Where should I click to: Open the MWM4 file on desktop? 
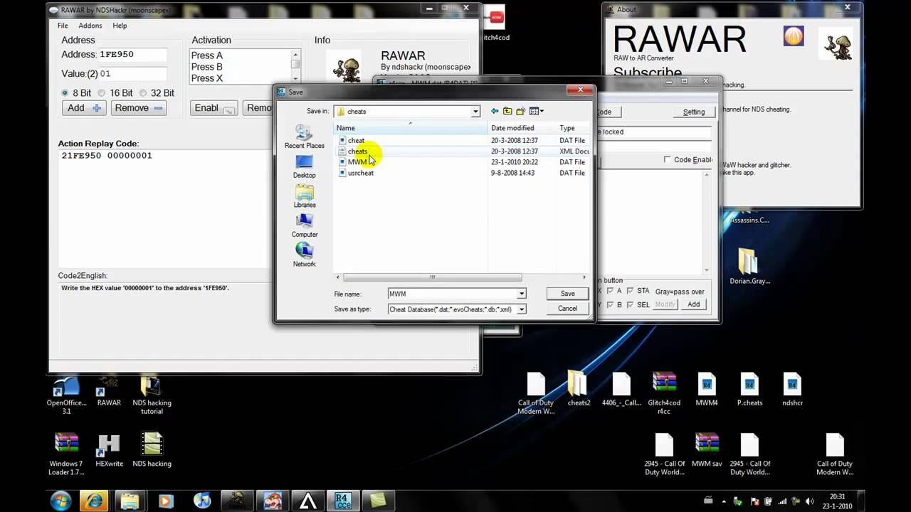(707, 388)
